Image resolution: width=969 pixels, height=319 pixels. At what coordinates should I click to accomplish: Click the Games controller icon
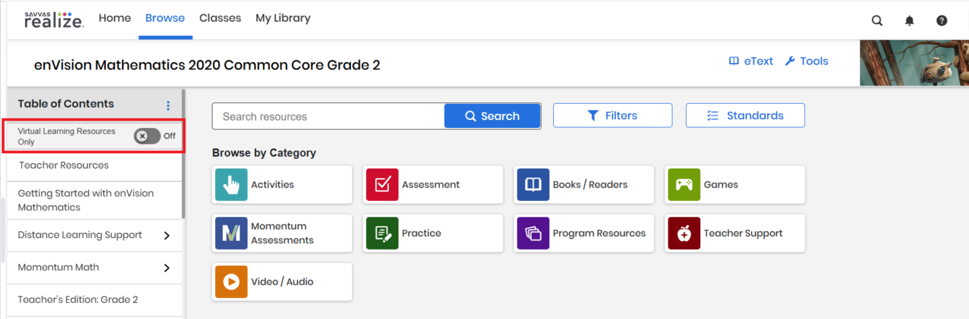(x=684, y=185)
